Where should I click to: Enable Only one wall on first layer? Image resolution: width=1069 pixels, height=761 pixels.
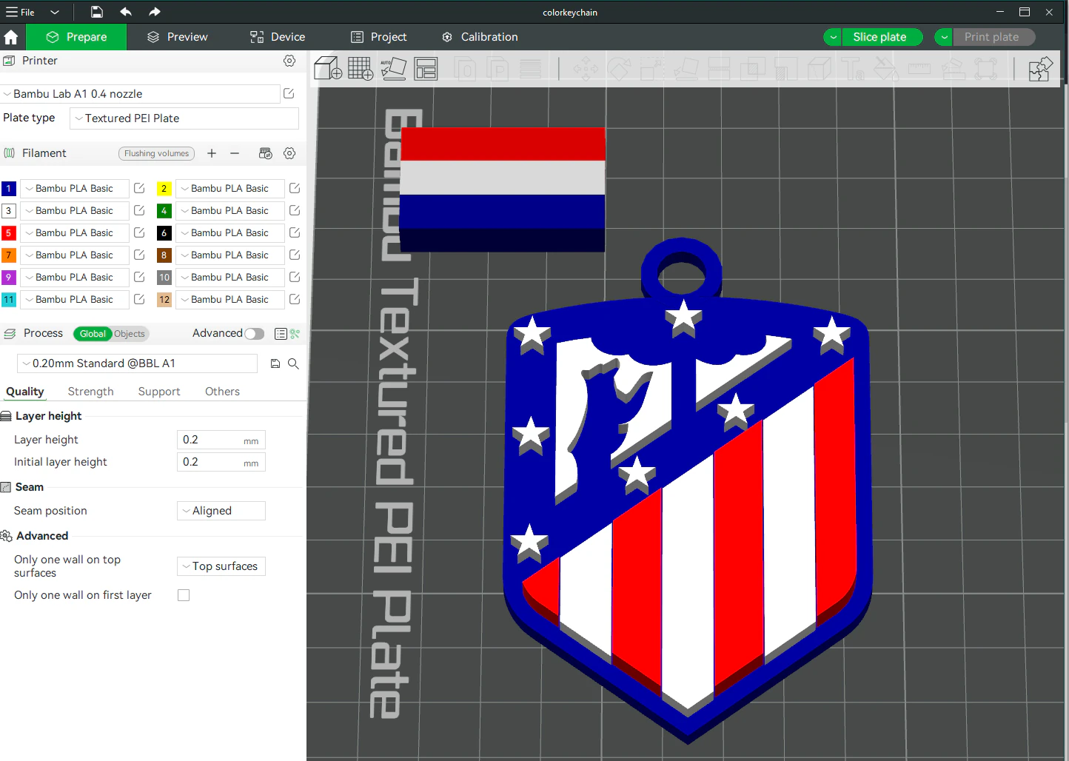(x=184, y=595)
